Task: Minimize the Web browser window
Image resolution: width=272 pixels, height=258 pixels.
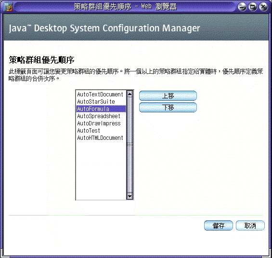Action: (242, 7)
